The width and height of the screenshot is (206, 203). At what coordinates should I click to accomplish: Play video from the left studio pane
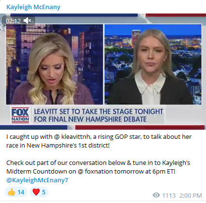click(55, 64)
